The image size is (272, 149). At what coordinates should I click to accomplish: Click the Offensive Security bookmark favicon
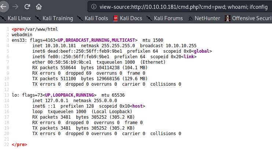point(227,18)
